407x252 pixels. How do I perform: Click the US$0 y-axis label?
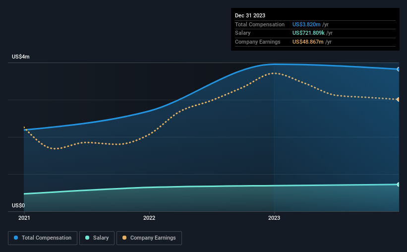coord(18,205)
